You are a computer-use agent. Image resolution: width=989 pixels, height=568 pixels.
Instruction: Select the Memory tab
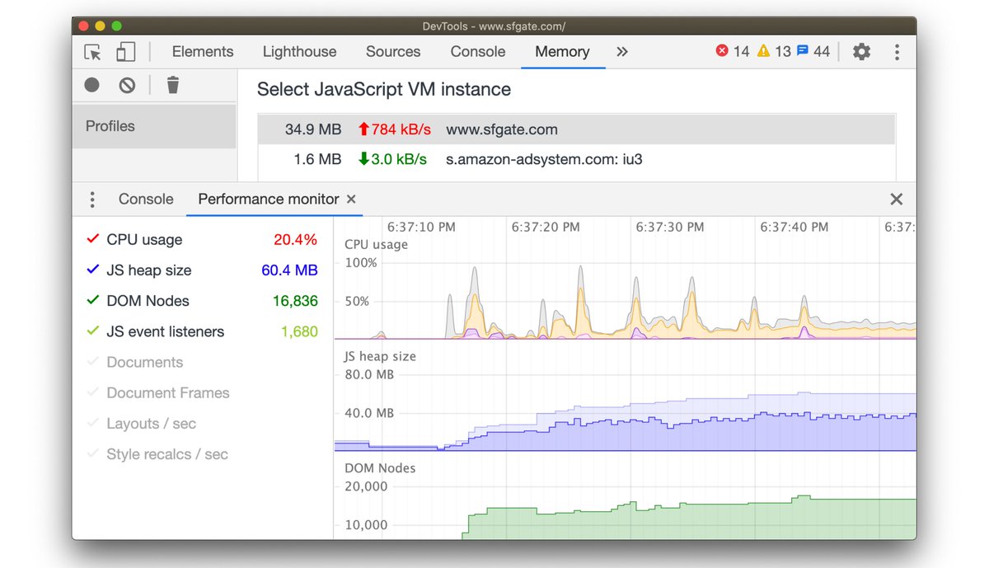pyautogui.click(x=562, y=51)
